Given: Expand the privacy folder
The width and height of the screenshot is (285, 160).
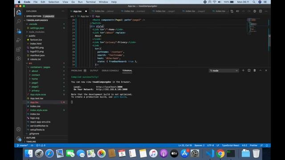Looking at the screenshot, I should tap(36, 91).
